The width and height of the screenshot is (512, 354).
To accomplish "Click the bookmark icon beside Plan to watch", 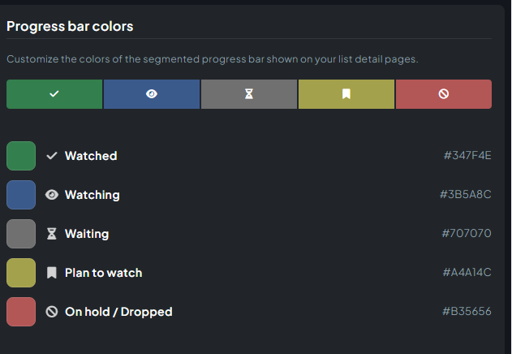I will click(52, 273).
